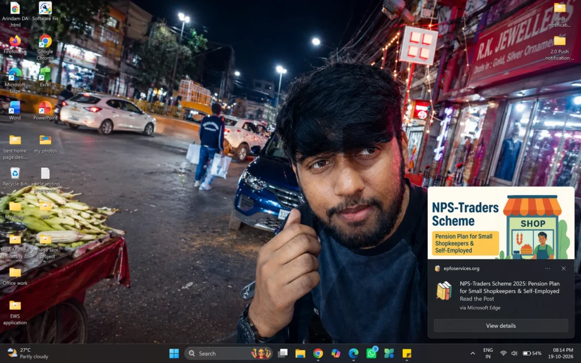Click the NPS-Traders Scheme 2025 notification title
Viewport: 581px width, 363px height.
(x=510, y=288)
